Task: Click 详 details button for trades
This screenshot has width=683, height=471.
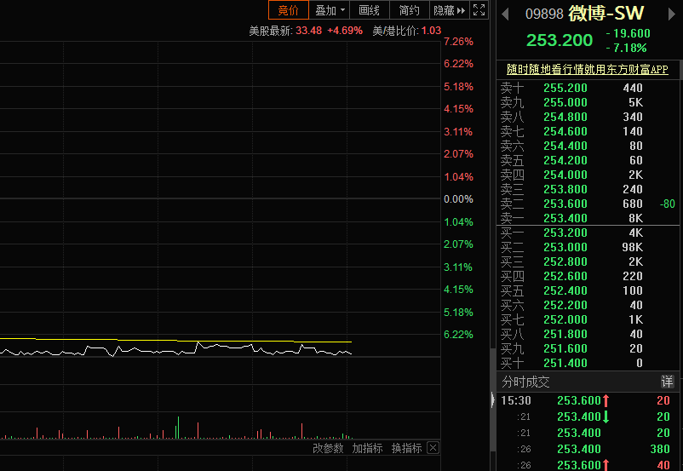Action: [668, 382]
